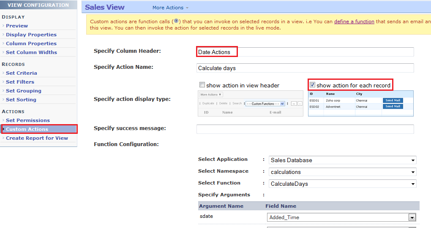Image resolution: width=431 pixels, height=228 pixels.
Task: Uncheck show action for each record
Action: tap(312, 85)
